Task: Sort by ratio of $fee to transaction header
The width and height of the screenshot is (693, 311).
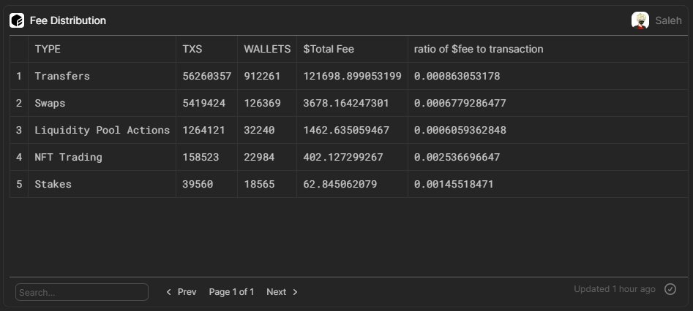Action: [479, 49]
